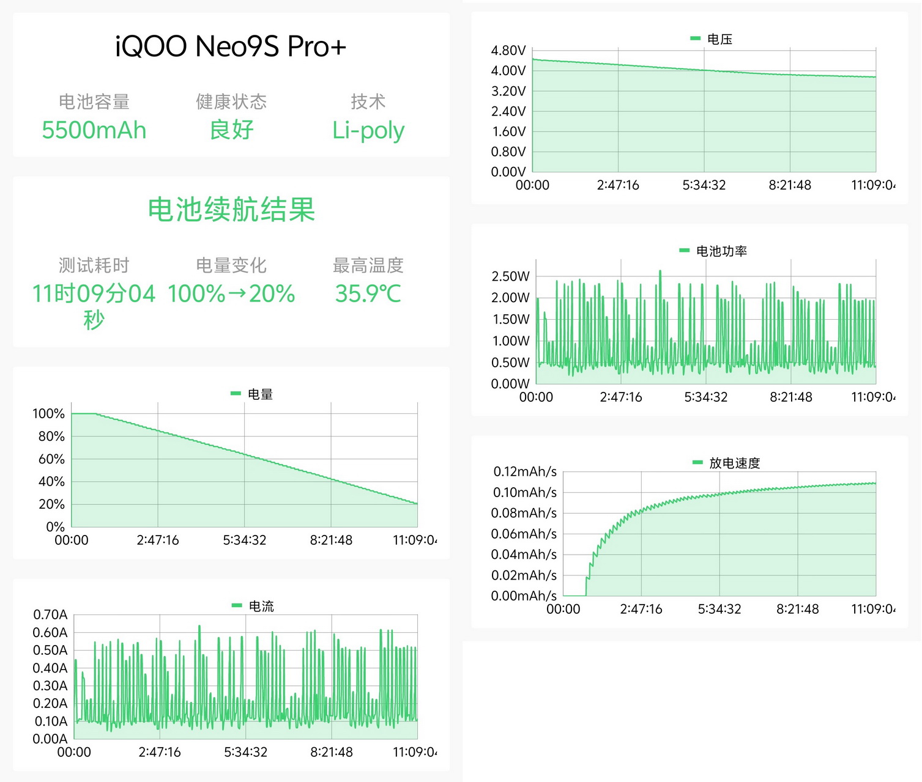This screenshot has width=922, height=782.
Task: Select the 电池续航结果 heading
Action: click(231, 209)
